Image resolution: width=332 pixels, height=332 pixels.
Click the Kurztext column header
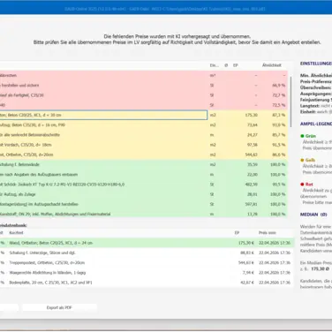pos(16,233)
